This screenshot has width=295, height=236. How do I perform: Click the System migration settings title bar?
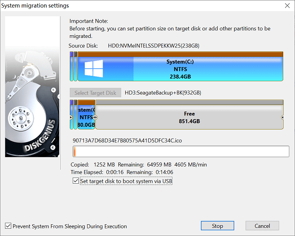(x=135, y=5)
